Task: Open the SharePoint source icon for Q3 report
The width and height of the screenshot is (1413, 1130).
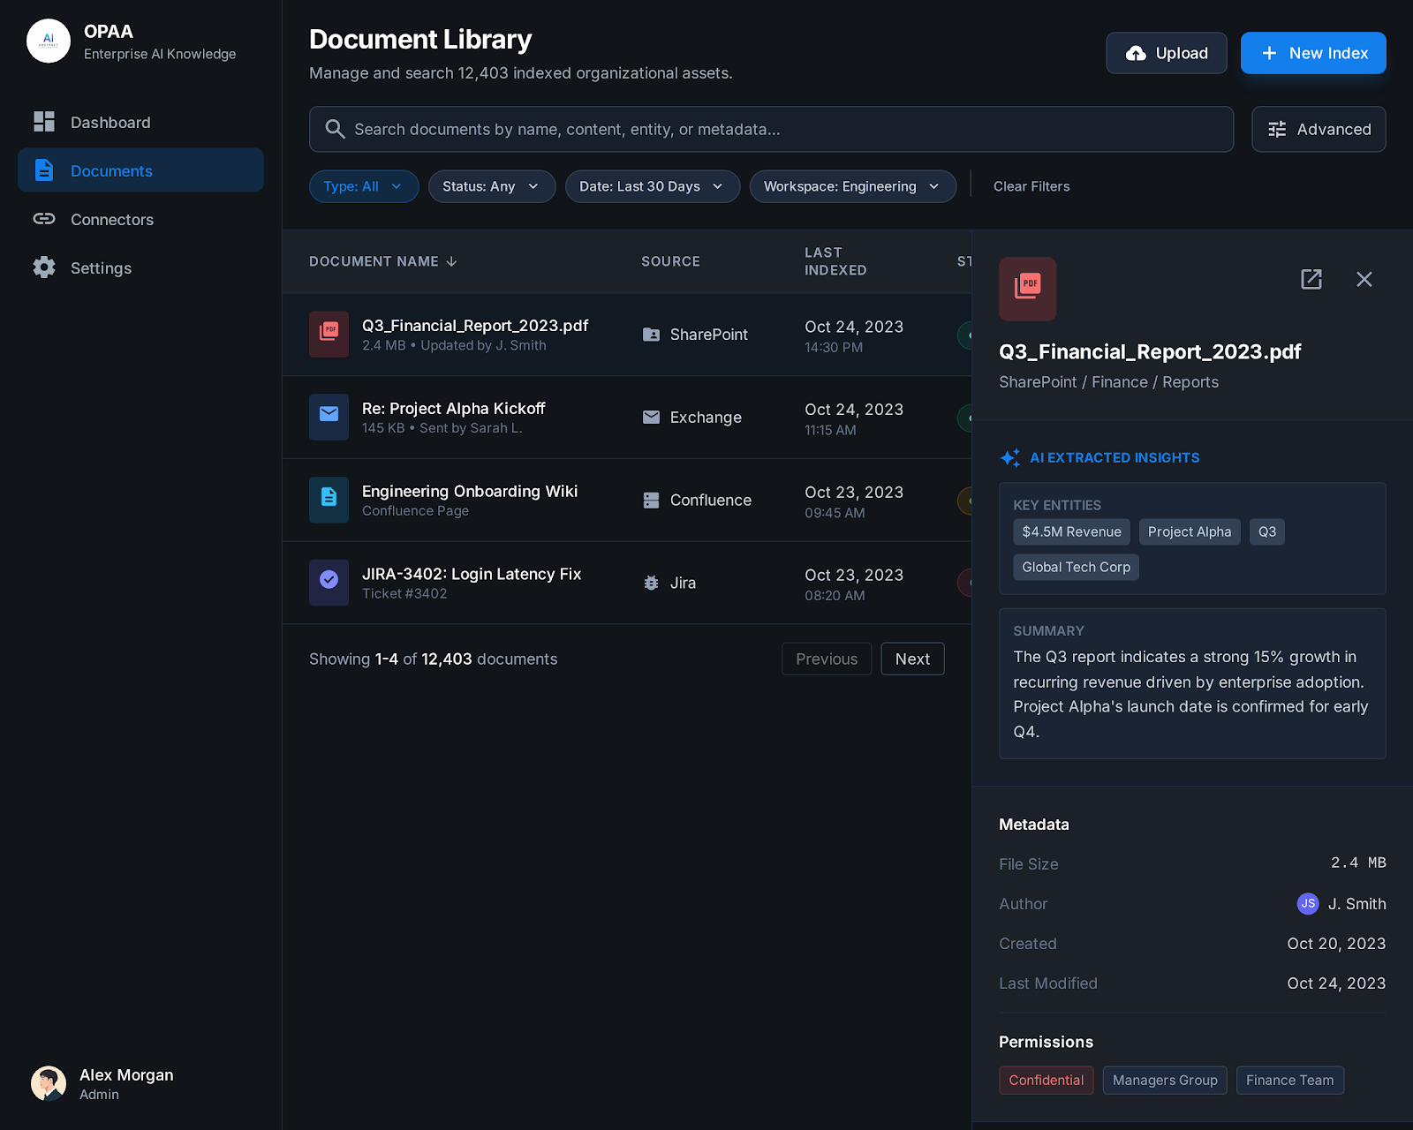Action: 652,335
